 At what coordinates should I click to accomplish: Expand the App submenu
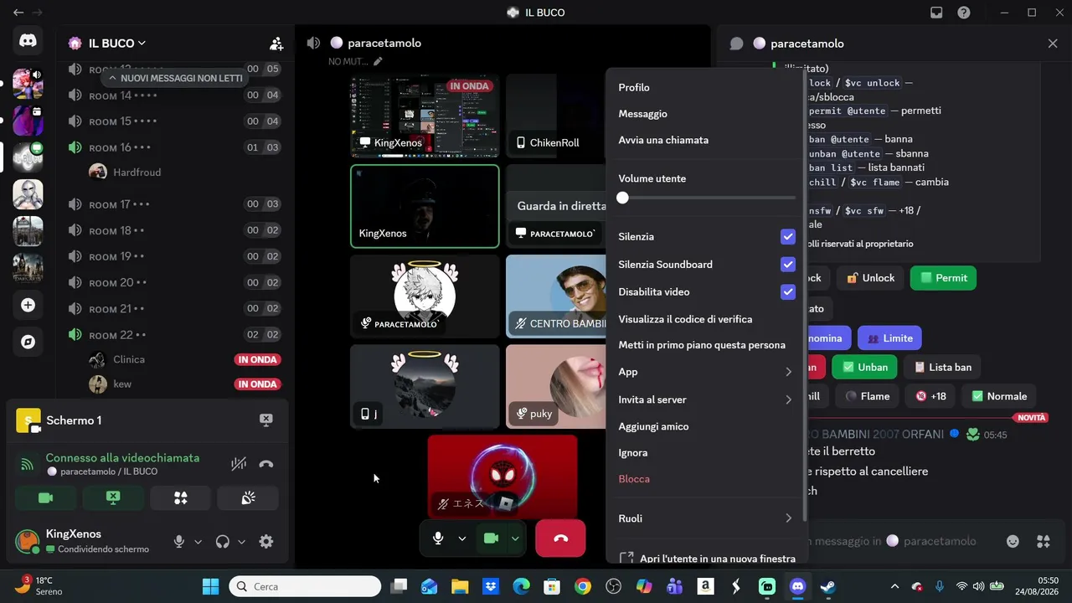(x=705, y=372)
